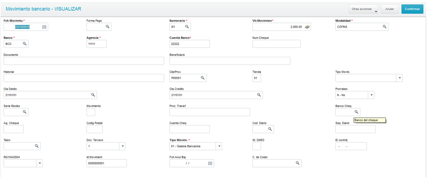Open RG104/2004 dropdown
Image resolution: width=427 pixels, height=180 pixels.
pos(40,163)
